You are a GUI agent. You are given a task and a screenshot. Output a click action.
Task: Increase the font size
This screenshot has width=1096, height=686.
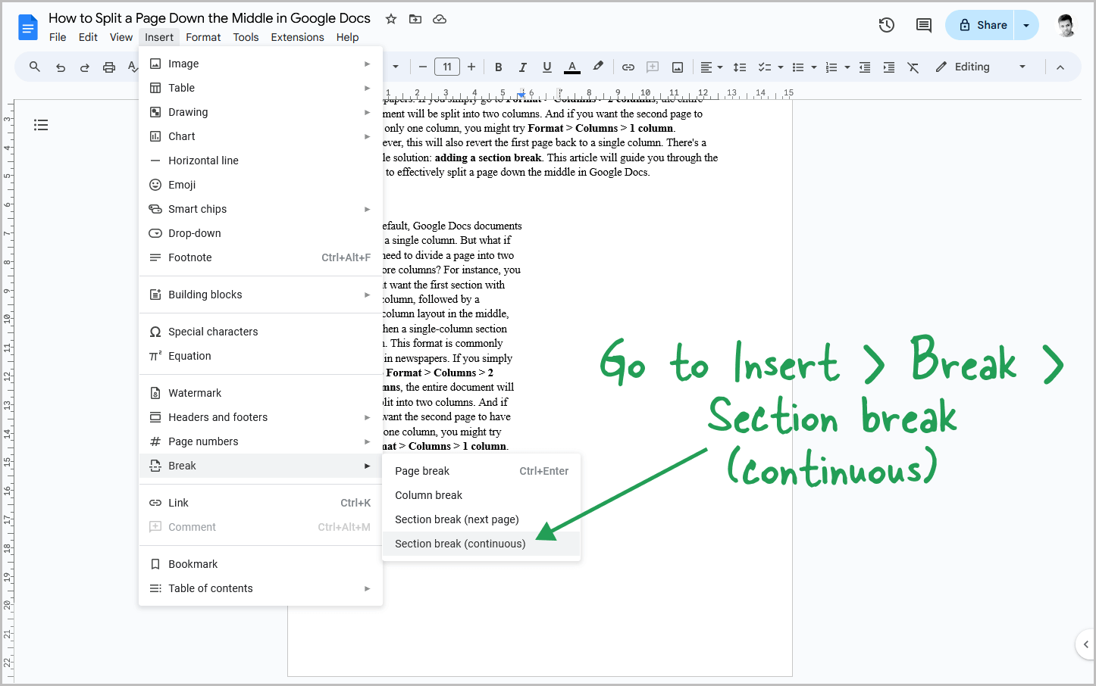(471, 67)
